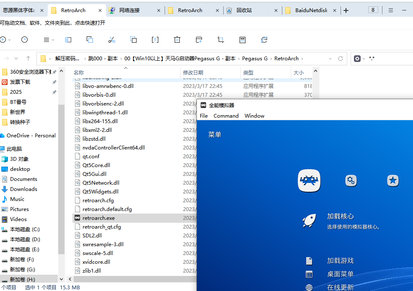Open breadcrumb chevron after RetroArch folder
Image resolution: width=413 pixels, height=291 pixels.
(302, 58)
